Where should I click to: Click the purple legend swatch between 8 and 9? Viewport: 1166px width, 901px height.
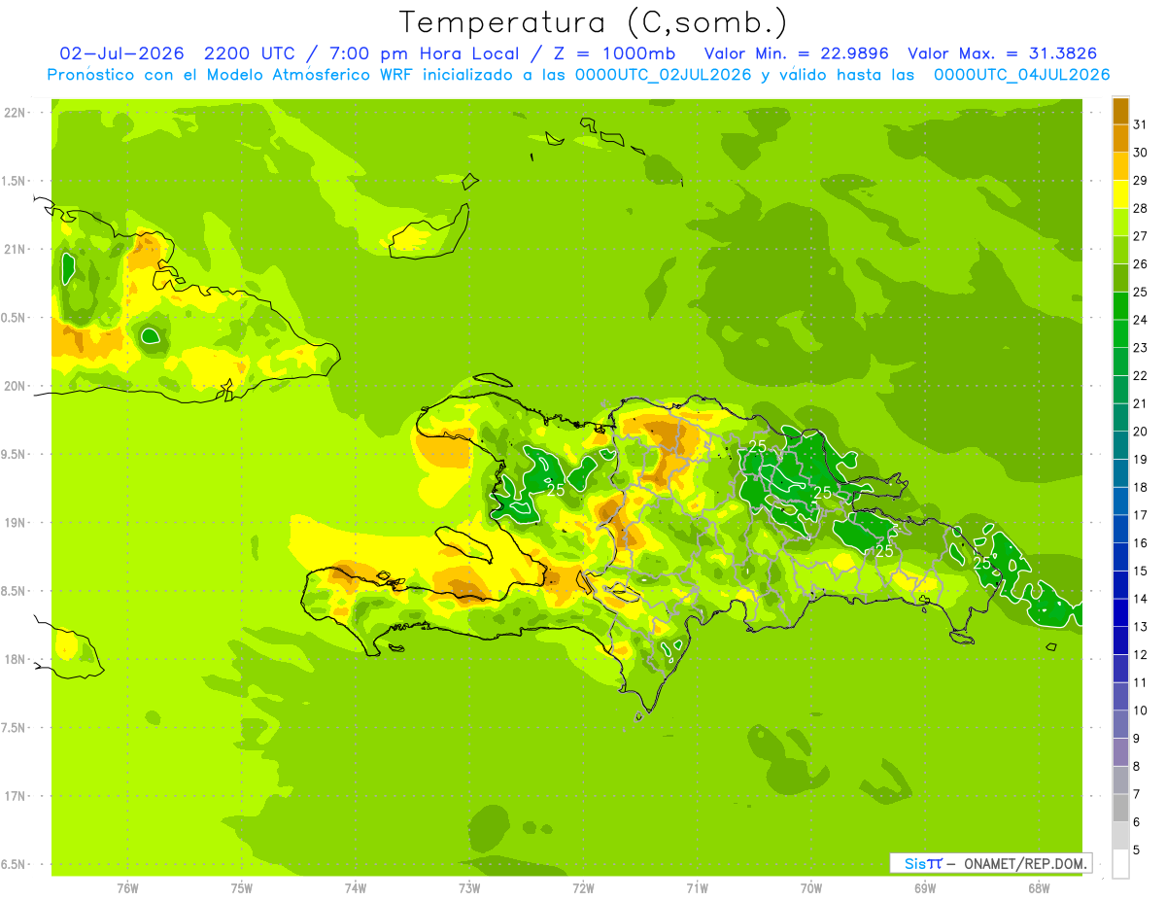tap(1120, 752)
